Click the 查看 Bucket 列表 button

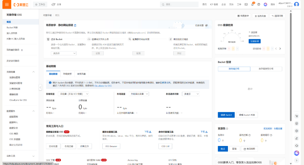pos(247,115)
